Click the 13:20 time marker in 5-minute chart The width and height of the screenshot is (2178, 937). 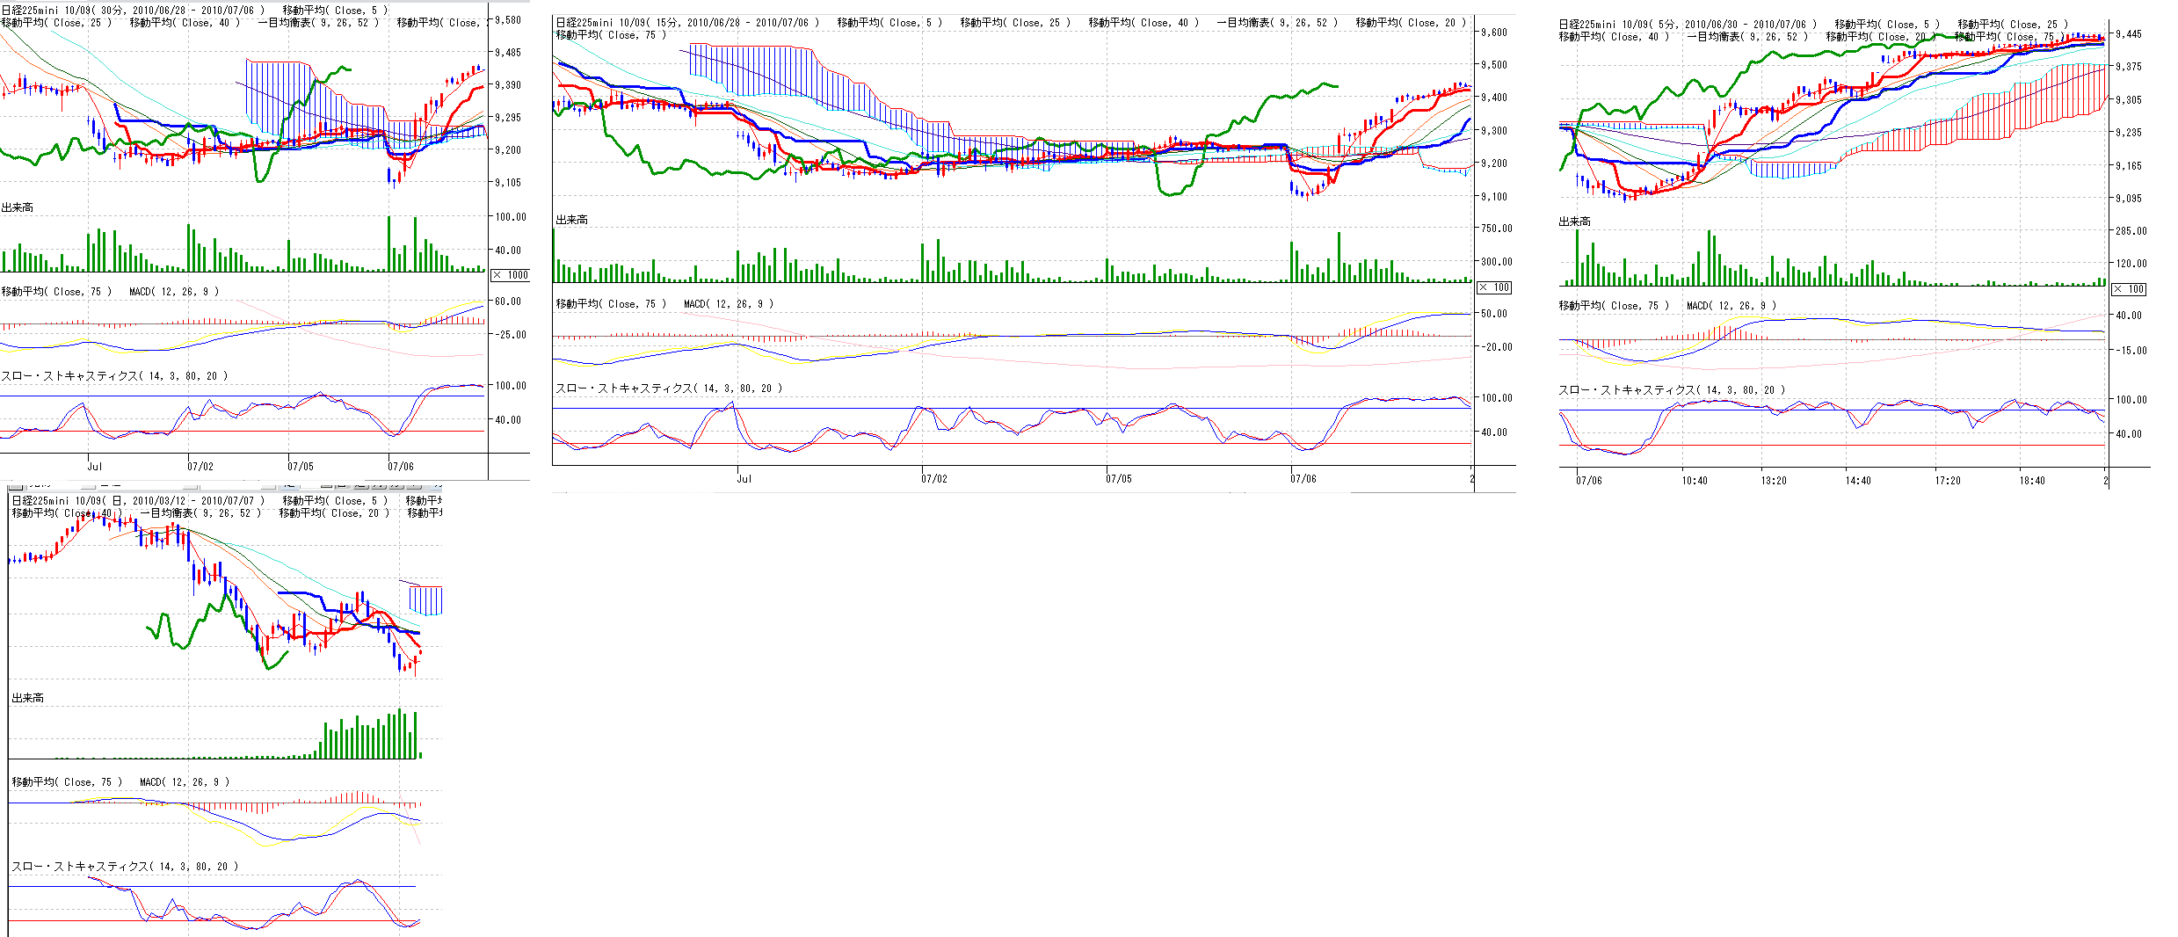(x=1773, y=481)
